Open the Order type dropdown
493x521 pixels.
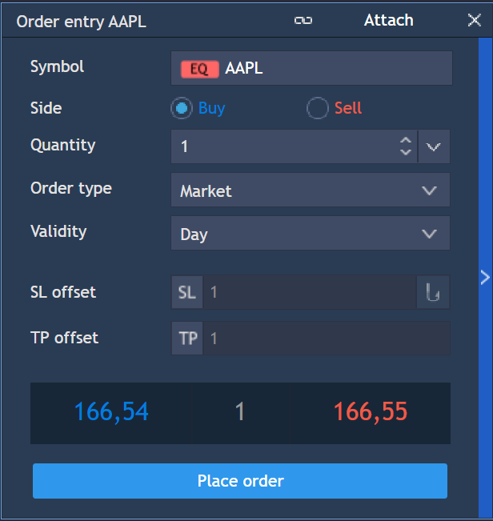(310, 190)
